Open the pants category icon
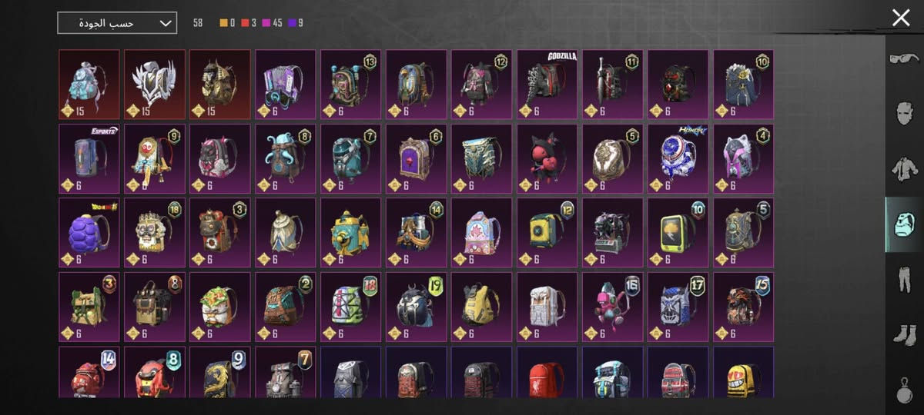Viewport: 924px width, 415px height. click(904, 280)
